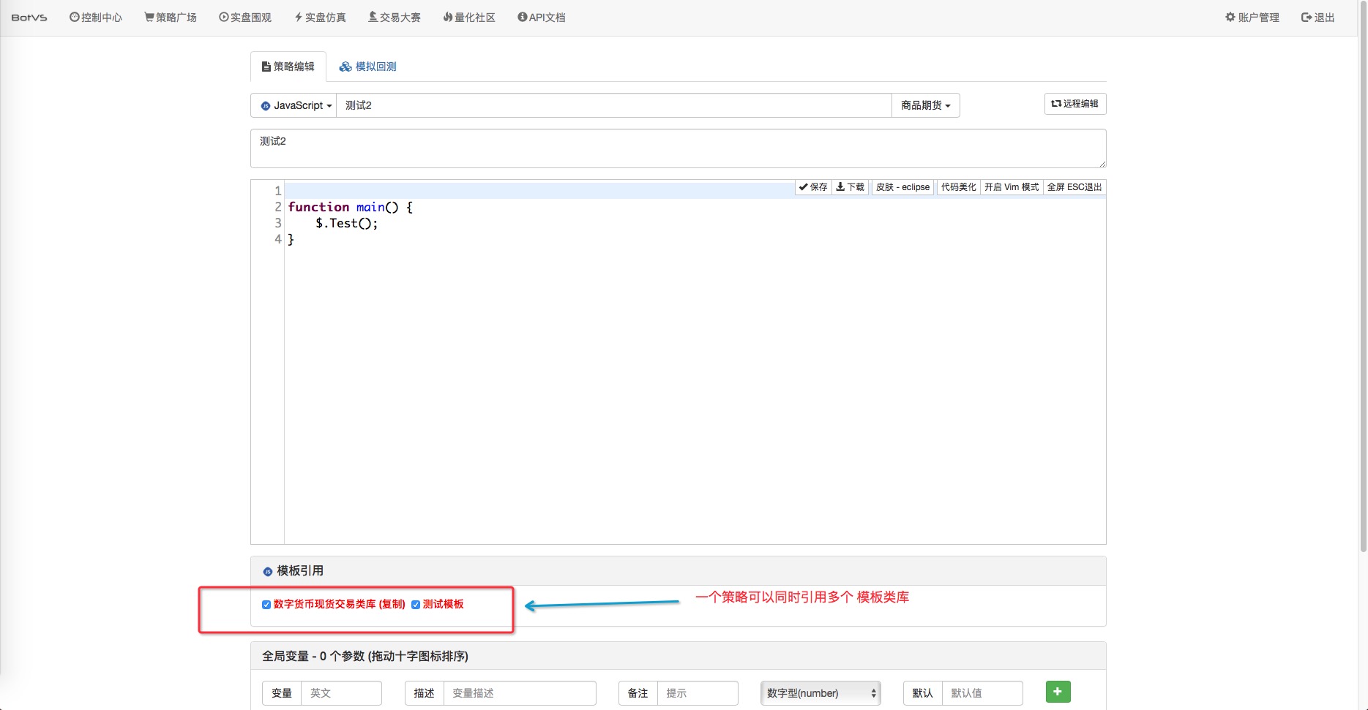Click 全屏 ESC退出 fullscreen button
Viewport: 1368px width, 710px height.
click(1074, 187)
